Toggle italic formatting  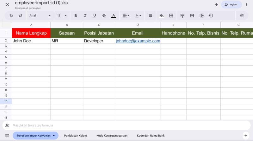(85, 15)
